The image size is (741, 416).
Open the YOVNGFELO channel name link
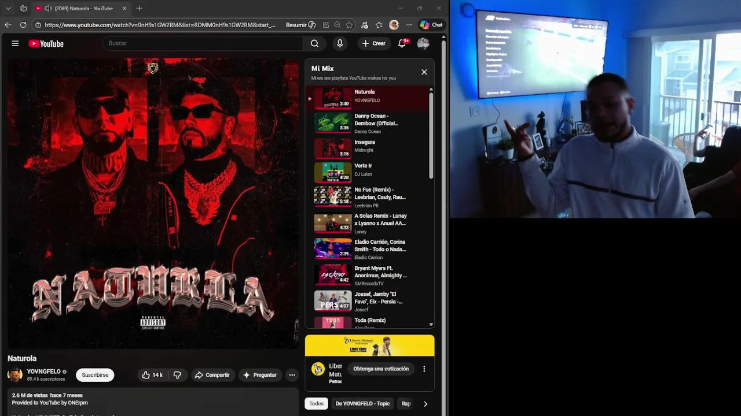click(43, 372)
